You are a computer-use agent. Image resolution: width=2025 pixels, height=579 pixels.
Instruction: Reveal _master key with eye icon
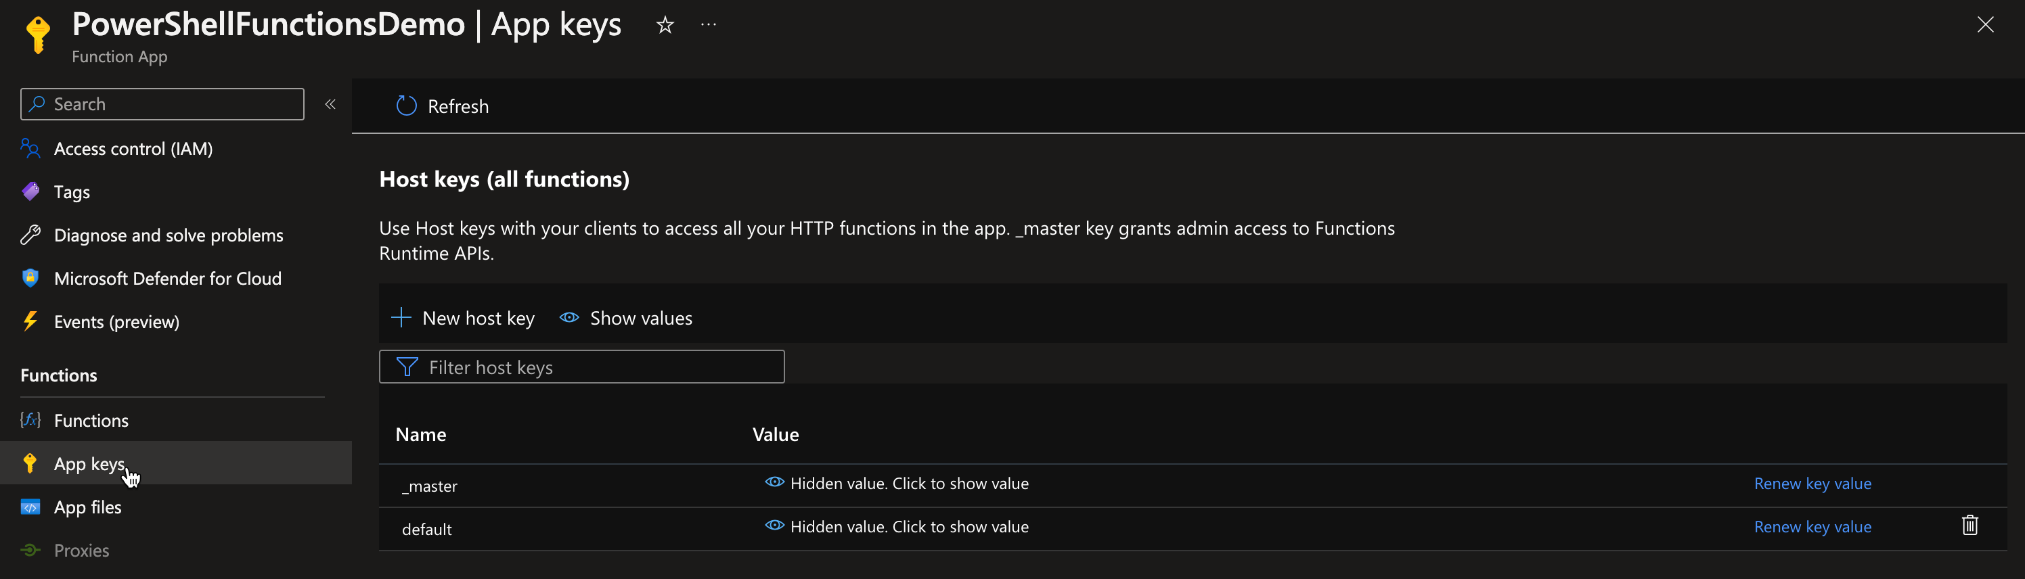tap(774, 482)
